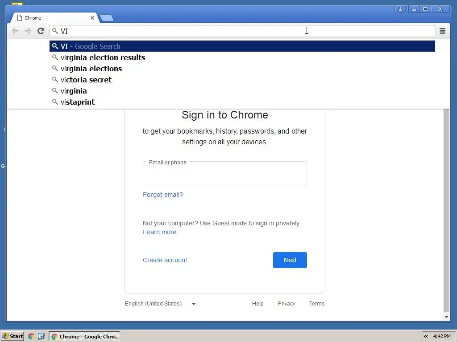Viewport: 457px width, 342px height.
Task: Pick the 'virginia election results' suggestion
Action: 242,57
